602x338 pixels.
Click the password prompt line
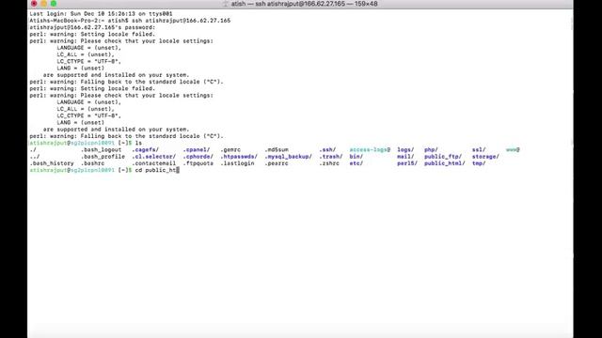point(92,27)
